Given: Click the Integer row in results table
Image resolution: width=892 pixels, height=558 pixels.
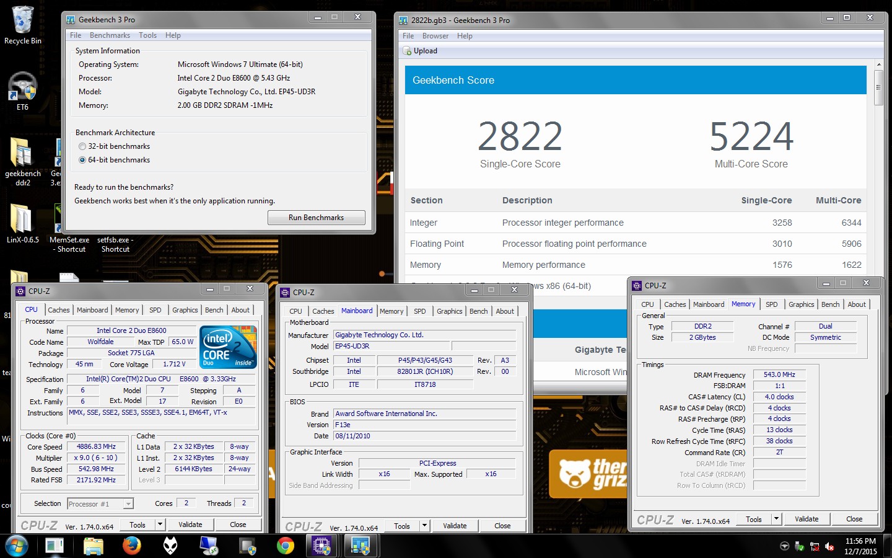Looking at the screenshot, I should click(636, 223).
